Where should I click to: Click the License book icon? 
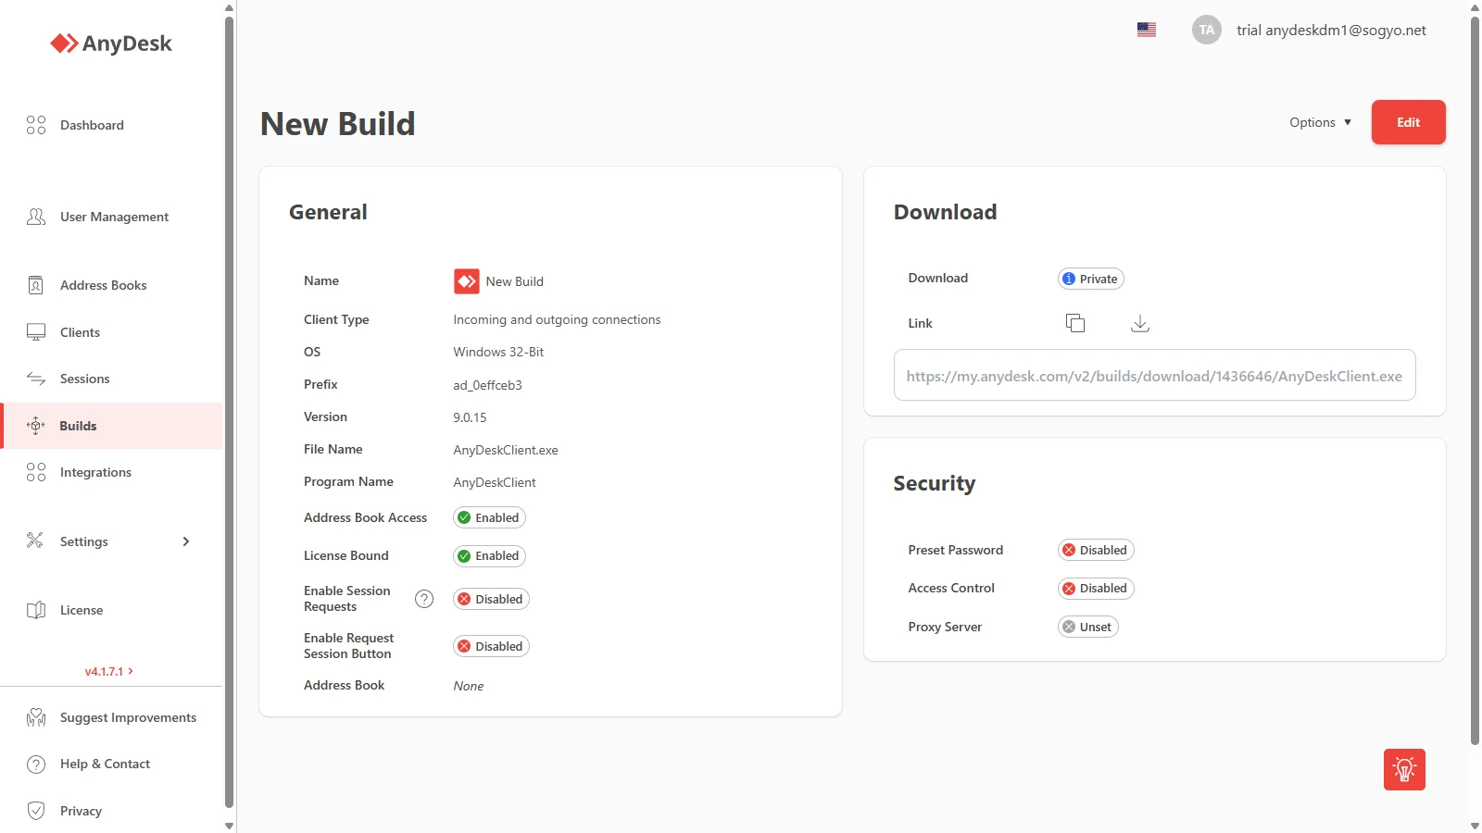coord(36,610)
